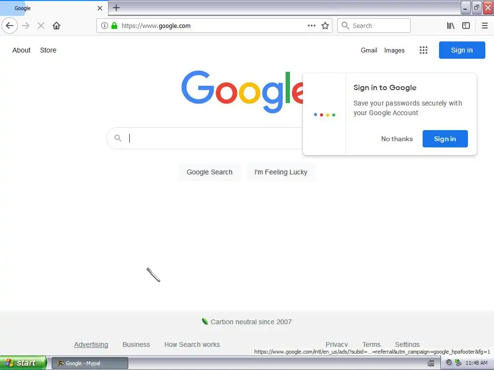The height and width of the screenshot is (370, 494).
Task: Open the Business footer link
Action: [136, 344]
